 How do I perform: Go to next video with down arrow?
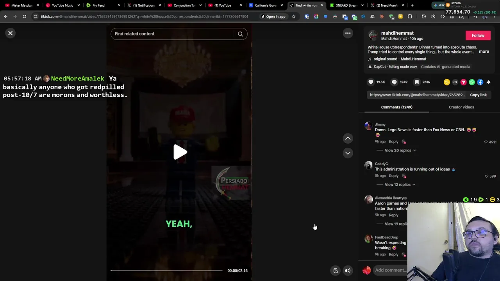pos(348,153)
